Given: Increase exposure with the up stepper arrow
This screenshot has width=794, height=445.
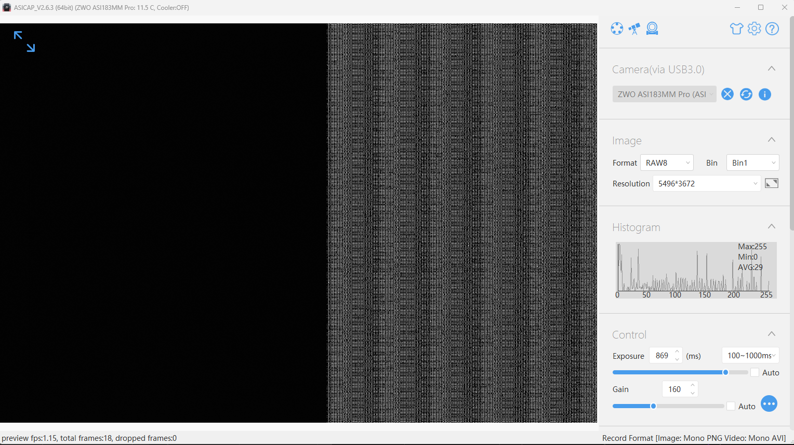Looking at the screenshot, I should tap(677, 352).
